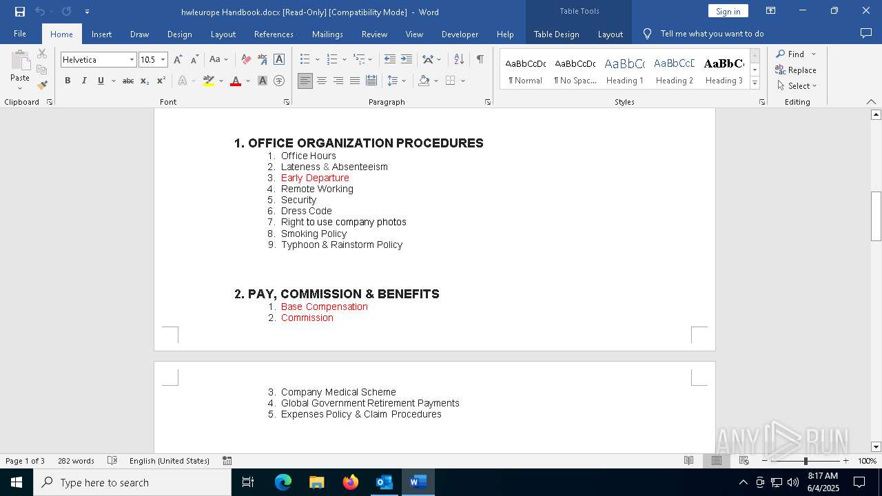Switch to the References tab
The image size is (882, 496).
pyautogui.click(x=274, y=34)
